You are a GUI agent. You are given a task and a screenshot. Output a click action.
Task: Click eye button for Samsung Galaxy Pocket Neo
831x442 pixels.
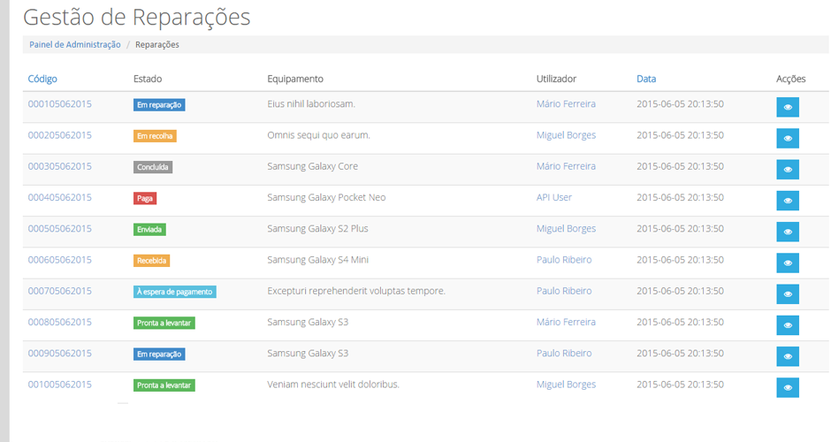788,201
